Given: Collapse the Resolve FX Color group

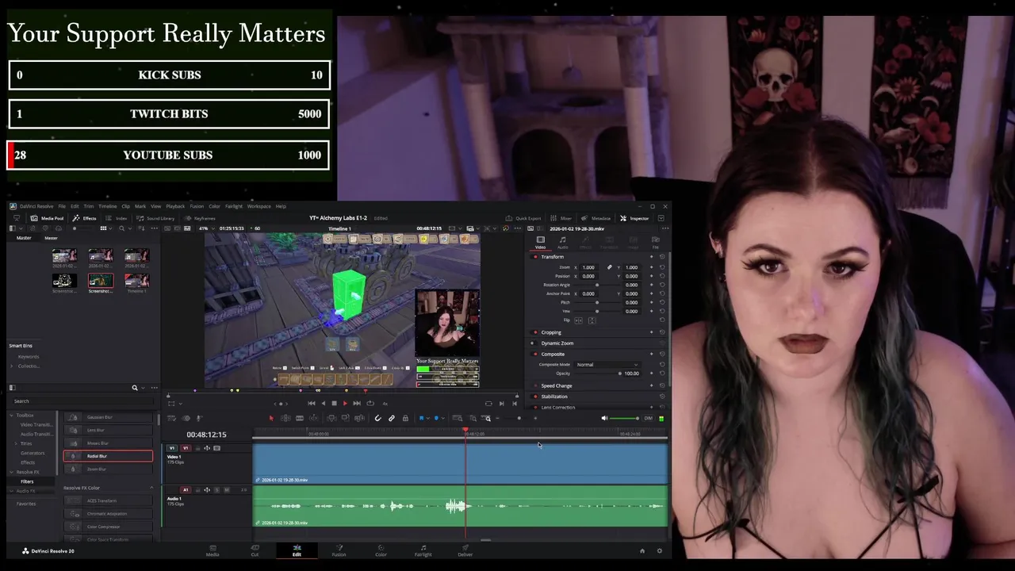Looking at the screenshot, I should [x=151, y=488].
